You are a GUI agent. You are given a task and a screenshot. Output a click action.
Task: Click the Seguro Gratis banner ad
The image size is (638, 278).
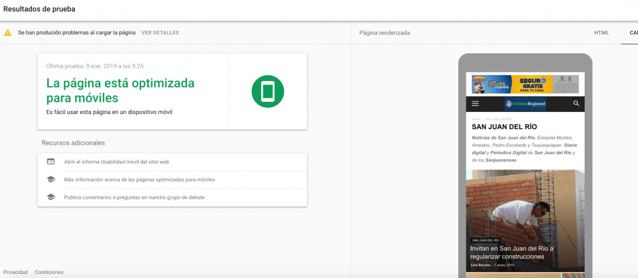tap(525, 84)
